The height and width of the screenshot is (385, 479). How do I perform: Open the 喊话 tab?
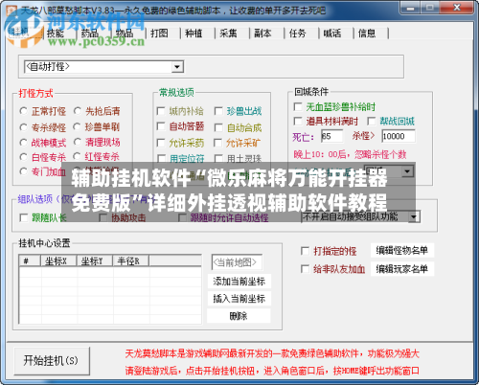[x=332, y=34]
